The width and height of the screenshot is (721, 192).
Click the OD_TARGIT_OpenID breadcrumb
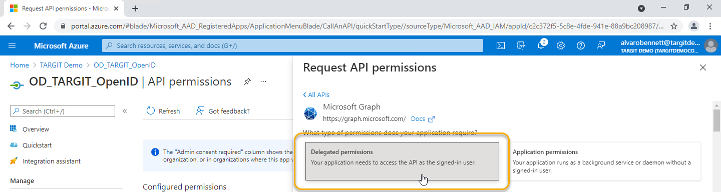[125, 65]
